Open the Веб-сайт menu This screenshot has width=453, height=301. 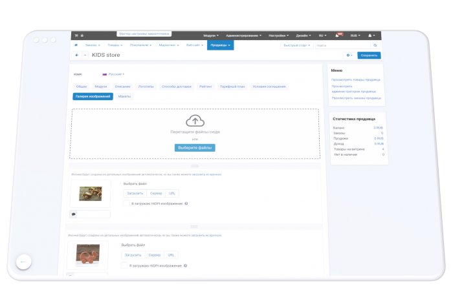coord(194,45)
